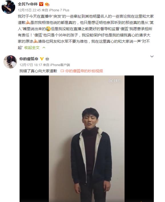Screen dimensions: 165x202
Task: Click the video camera icon before 秒拍视频 link
Action: pos(62,71)
